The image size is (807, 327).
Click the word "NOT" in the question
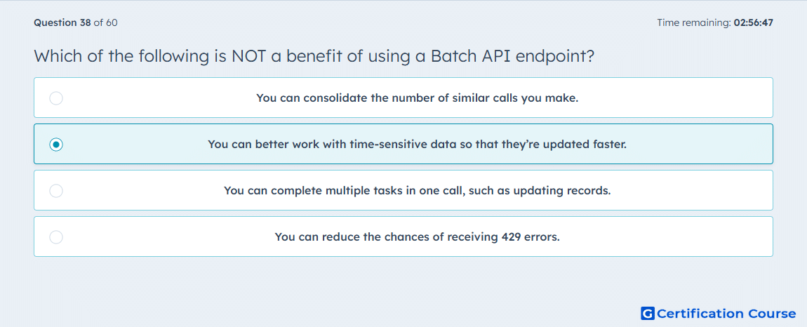pyautogui.click(x=248, y=56)
